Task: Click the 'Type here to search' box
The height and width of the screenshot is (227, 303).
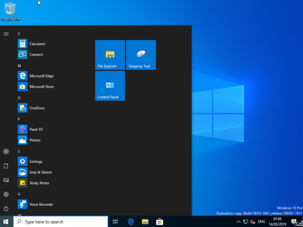Action: coord(61,222)
